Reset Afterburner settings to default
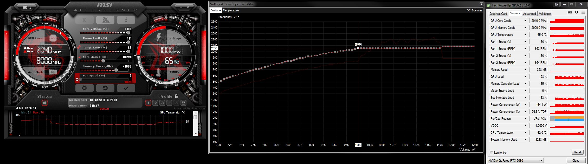This screenshot has width=588, height=164. tap(105, 88)
